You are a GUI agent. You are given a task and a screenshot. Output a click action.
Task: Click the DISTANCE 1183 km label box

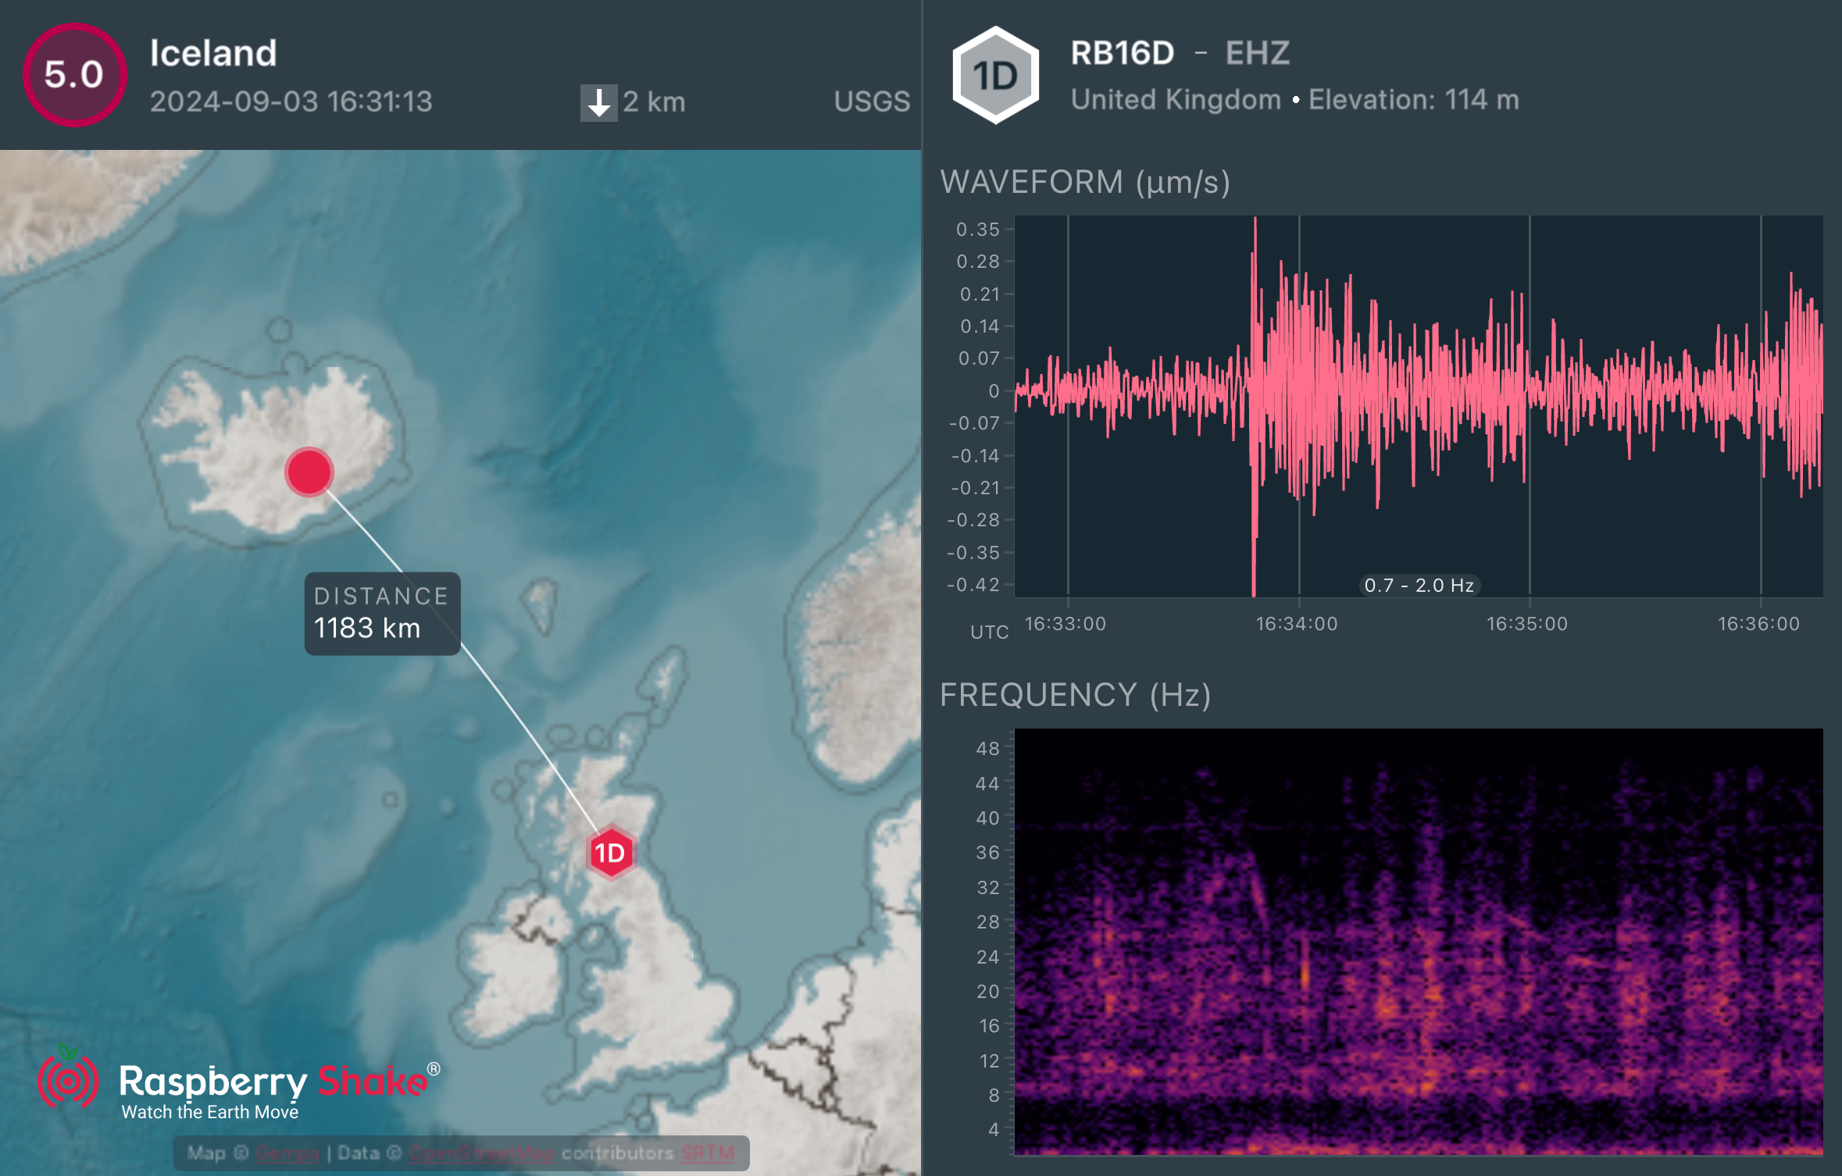pos(382,614)
